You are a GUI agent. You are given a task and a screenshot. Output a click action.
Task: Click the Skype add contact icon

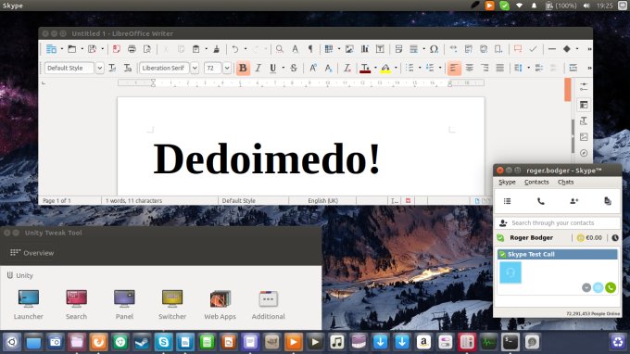point(574,201)
